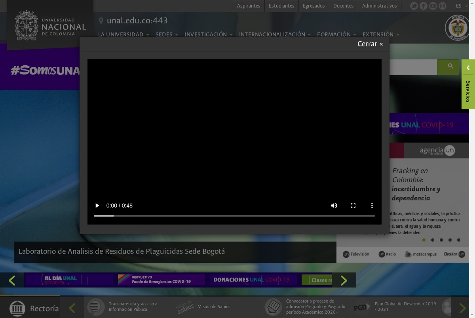Open the Egresados tab
The width and height of the screenshot is (475, 318).
pos(313,6)
